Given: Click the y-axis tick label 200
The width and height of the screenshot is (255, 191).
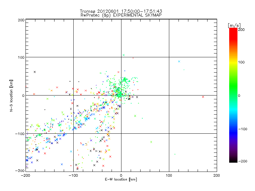Looking at the screenshot, I should [21, 20].
